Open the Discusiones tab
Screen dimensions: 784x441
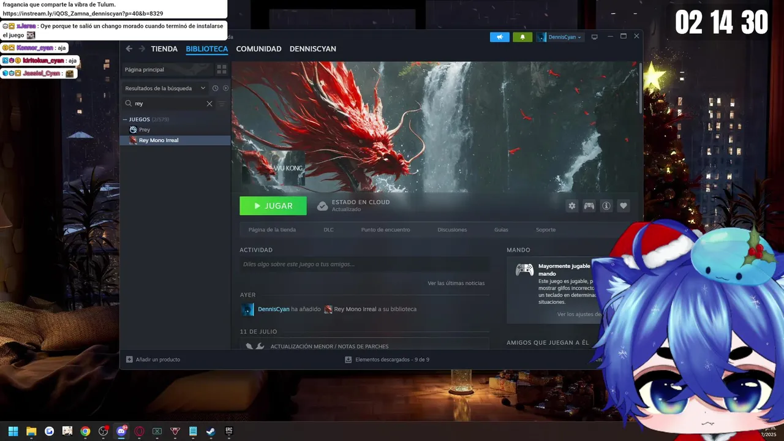click(x=452, y=230)
